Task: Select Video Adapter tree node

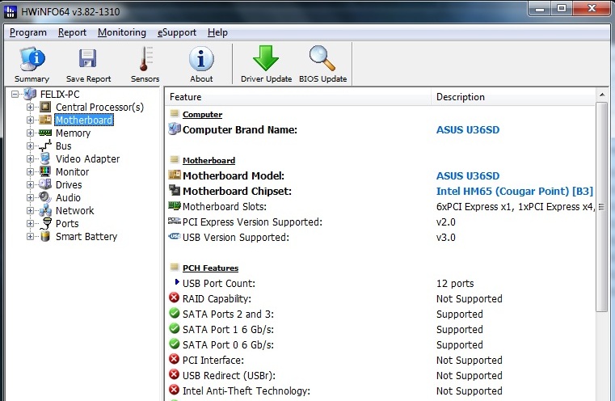Action: pyautogui.click(x=87, y=159)
